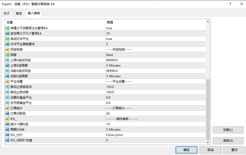Click the double-type icon beside 移动止损启动点

[x=7, y=87]
